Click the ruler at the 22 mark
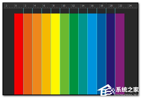 121,6
